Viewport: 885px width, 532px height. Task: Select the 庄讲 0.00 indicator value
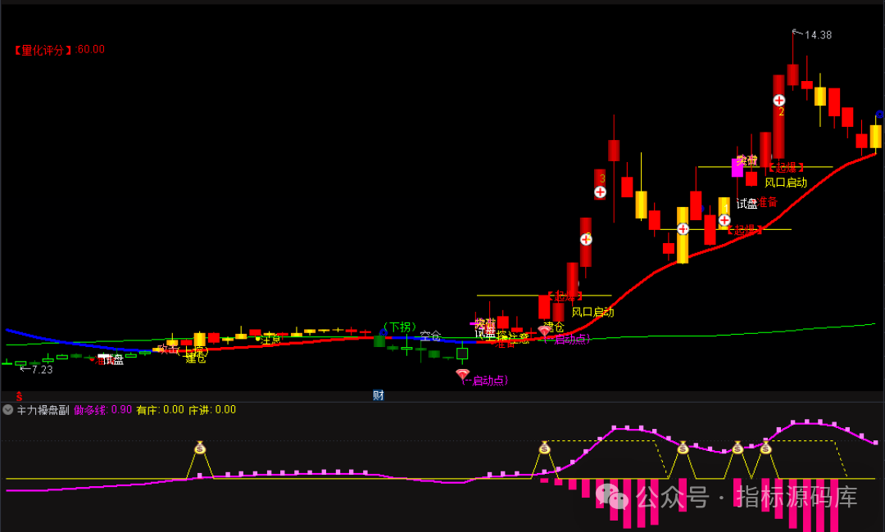click(x=212, y=410)
